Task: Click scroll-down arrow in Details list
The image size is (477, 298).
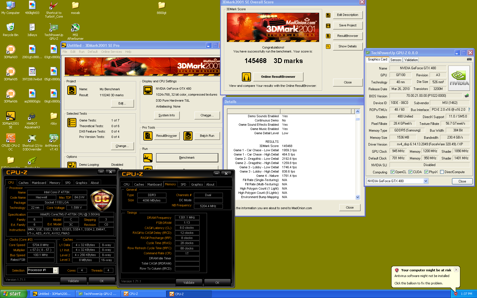Action: 358,197
